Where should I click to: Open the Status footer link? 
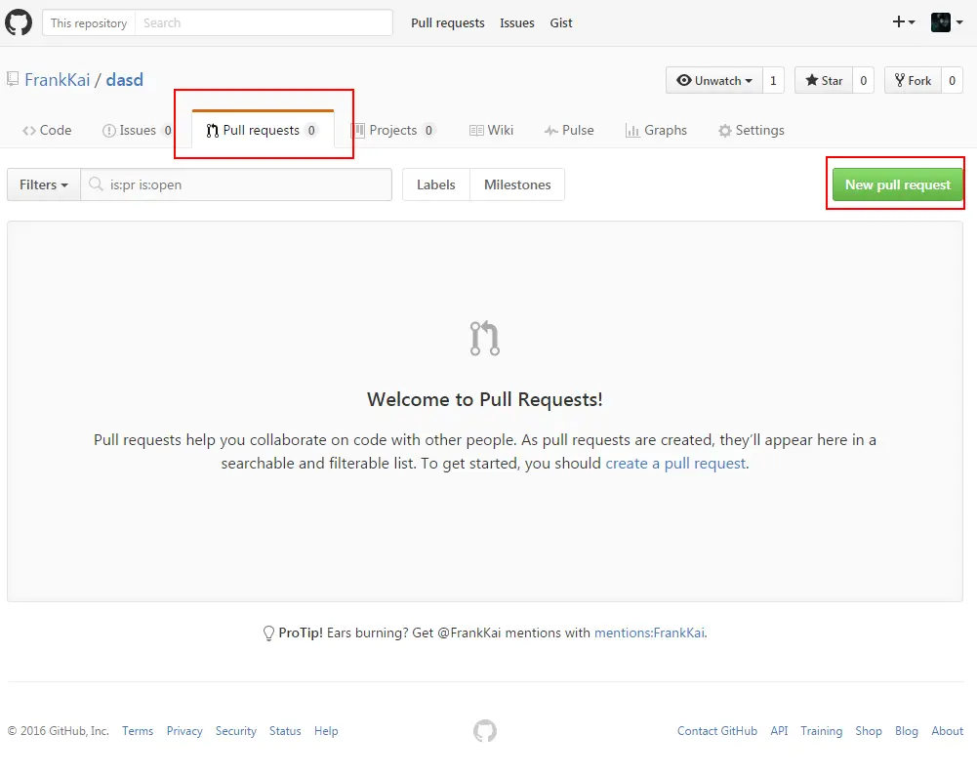(285, 731)
